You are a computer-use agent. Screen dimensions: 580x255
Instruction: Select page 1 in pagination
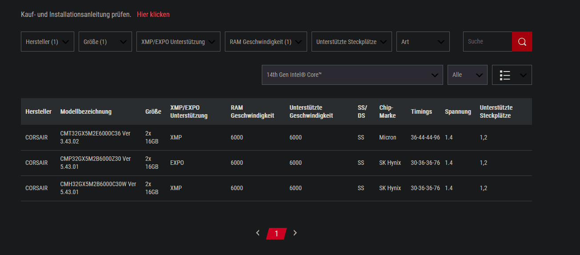(276, 234)
